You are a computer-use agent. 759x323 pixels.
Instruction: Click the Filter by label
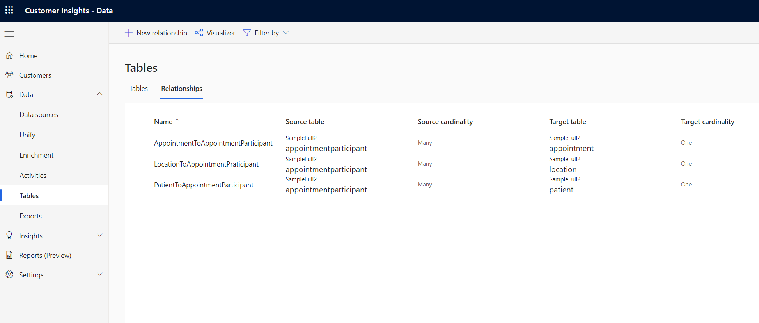pos(267,33)
